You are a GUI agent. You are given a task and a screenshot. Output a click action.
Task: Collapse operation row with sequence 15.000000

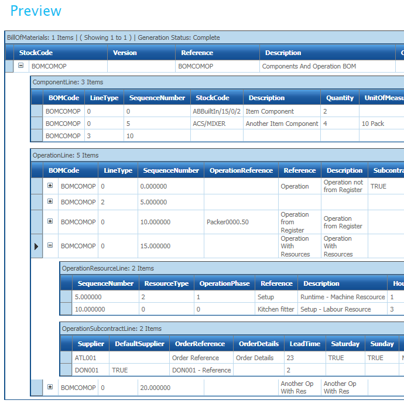pyautogui.click(x=50, y=246)
